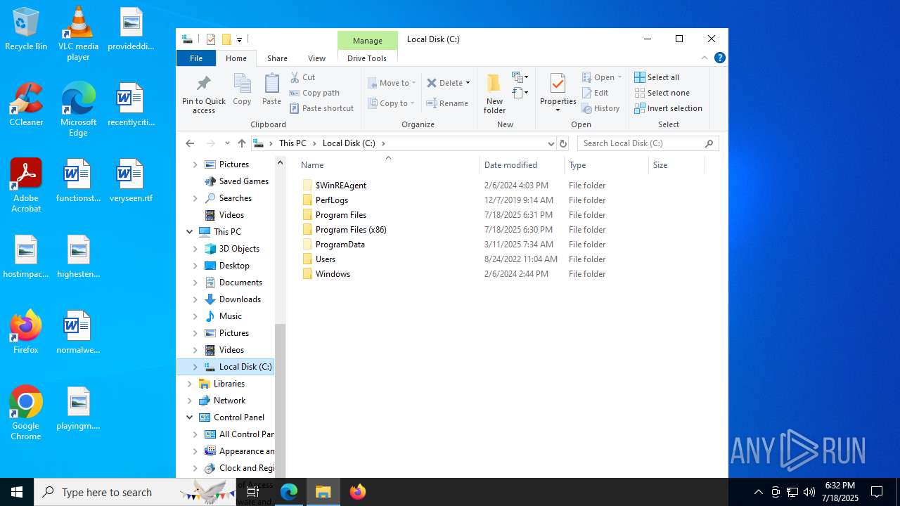Image resolution: width=900 pixels, height=506 pixels.
Task: Expand Downloads in the navigation pane
Action: coord(195,299)
